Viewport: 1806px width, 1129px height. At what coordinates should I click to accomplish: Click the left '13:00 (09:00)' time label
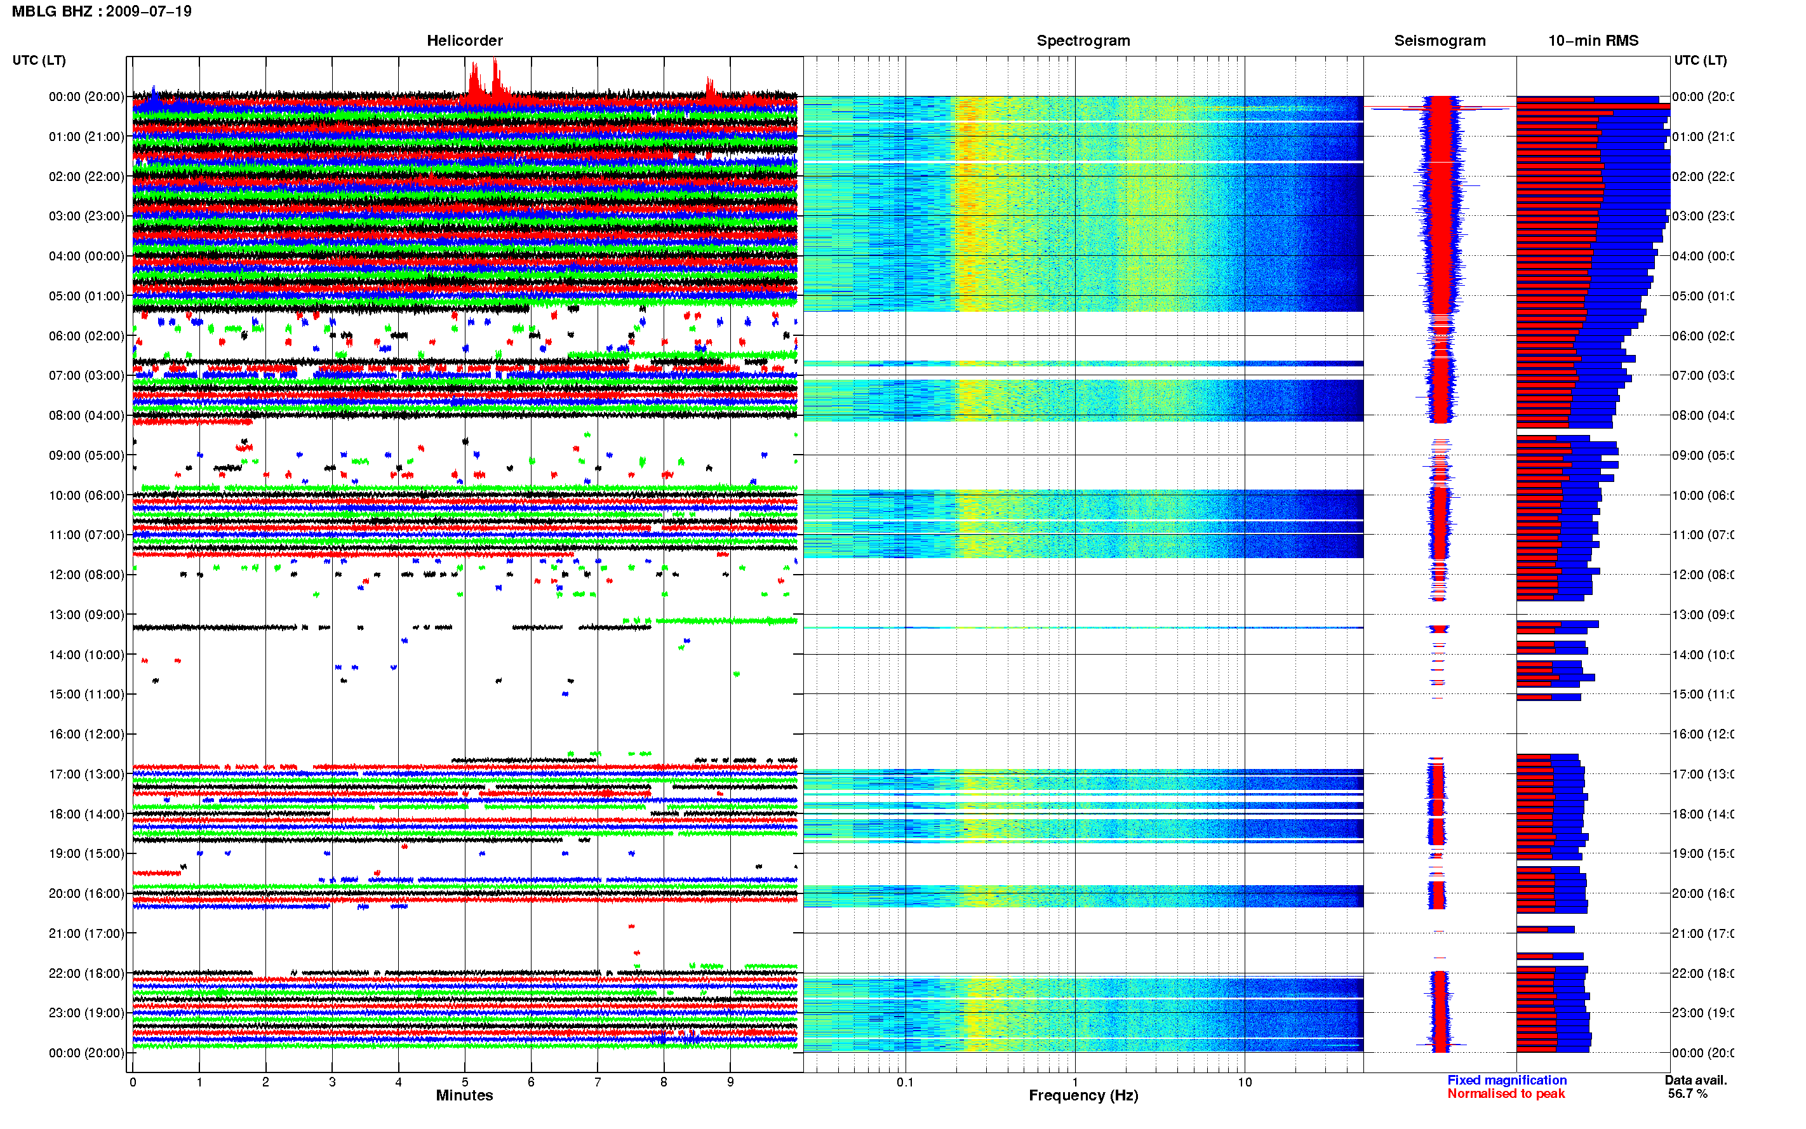[x=86, y=615]
